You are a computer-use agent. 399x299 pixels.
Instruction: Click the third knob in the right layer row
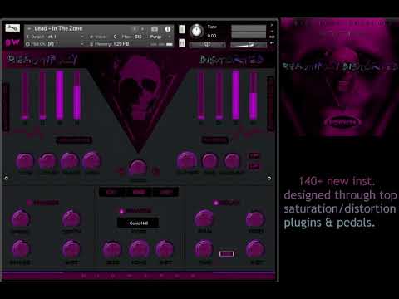coord(232,161)
